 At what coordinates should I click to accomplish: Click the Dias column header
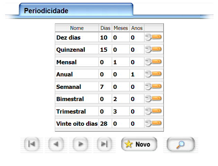point(105,28)
